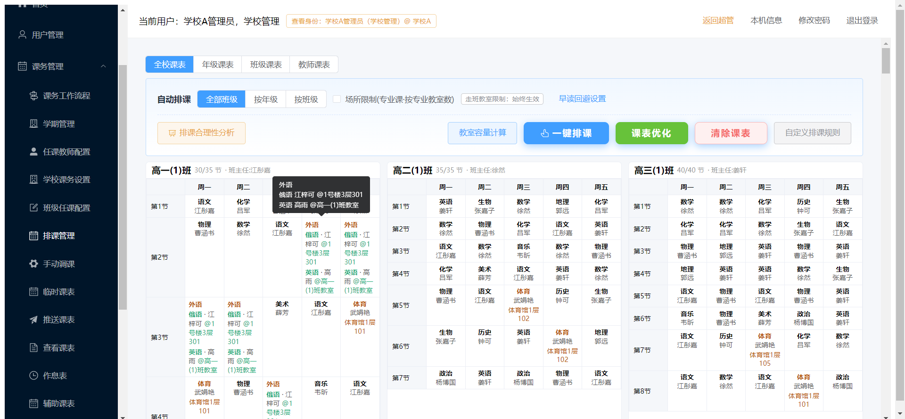Click 高三(1)班 周四 第1节 历史 cell
This screenshot has width=905, height=419.
coord(804,206)
